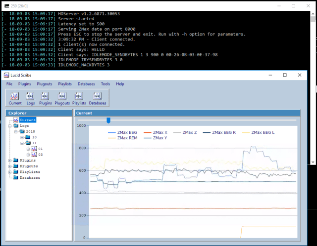Click the blue slider handle above chart
This screenshot has width=317, height=246.
108,120
